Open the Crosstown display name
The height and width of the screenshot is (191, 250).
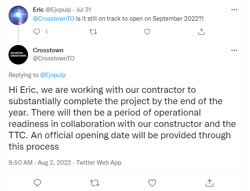click(x=47, y=50)
